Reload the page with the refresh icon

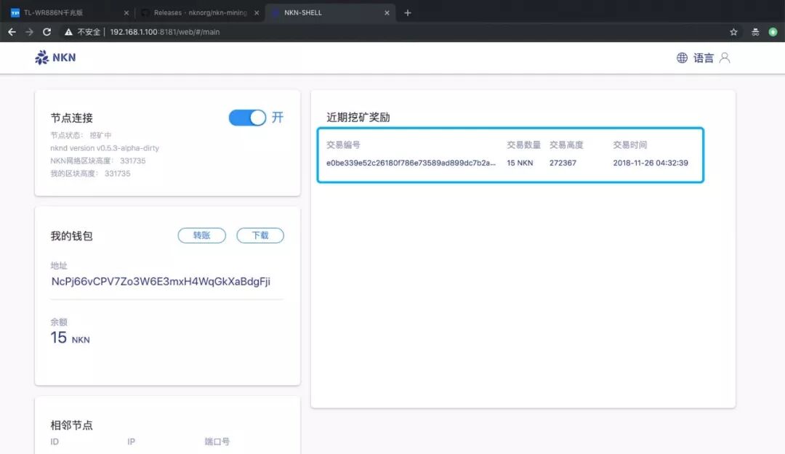point(47,32)
